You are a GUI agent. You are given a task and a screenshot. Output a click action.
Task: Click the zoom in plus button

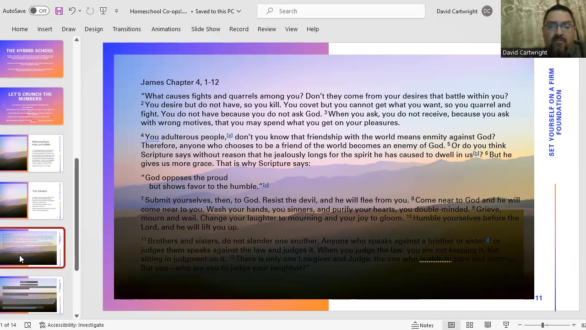[x=574, y=325]
